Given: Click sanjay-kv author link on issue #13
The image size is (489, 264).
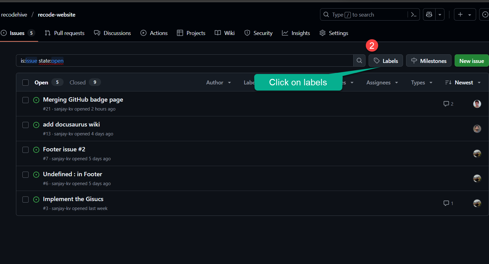Looking at the screenshot, I should coord(64,134).
